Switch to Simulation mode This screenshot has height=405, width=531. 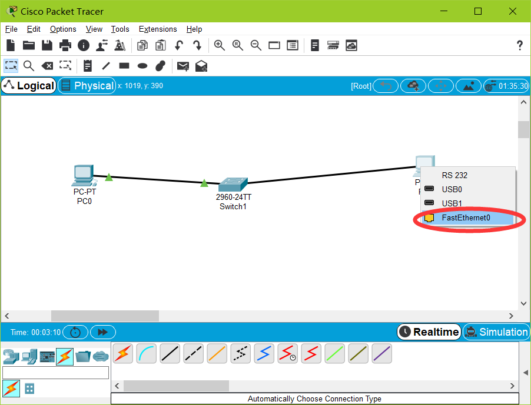click(496, 332)
